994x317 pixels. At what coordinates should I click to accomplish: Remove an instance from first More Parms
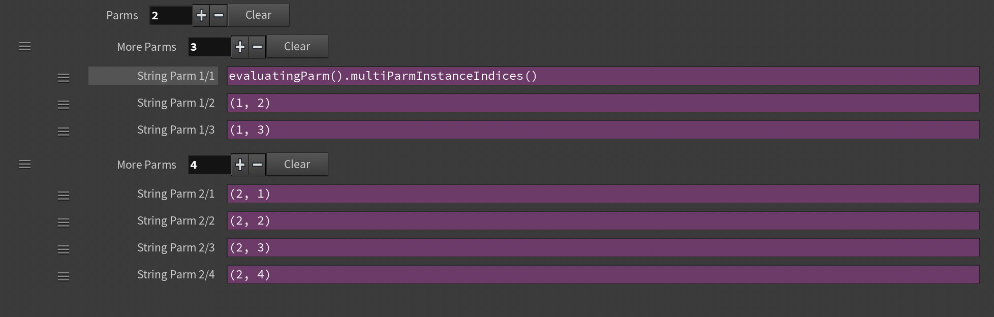pos(257,47)
